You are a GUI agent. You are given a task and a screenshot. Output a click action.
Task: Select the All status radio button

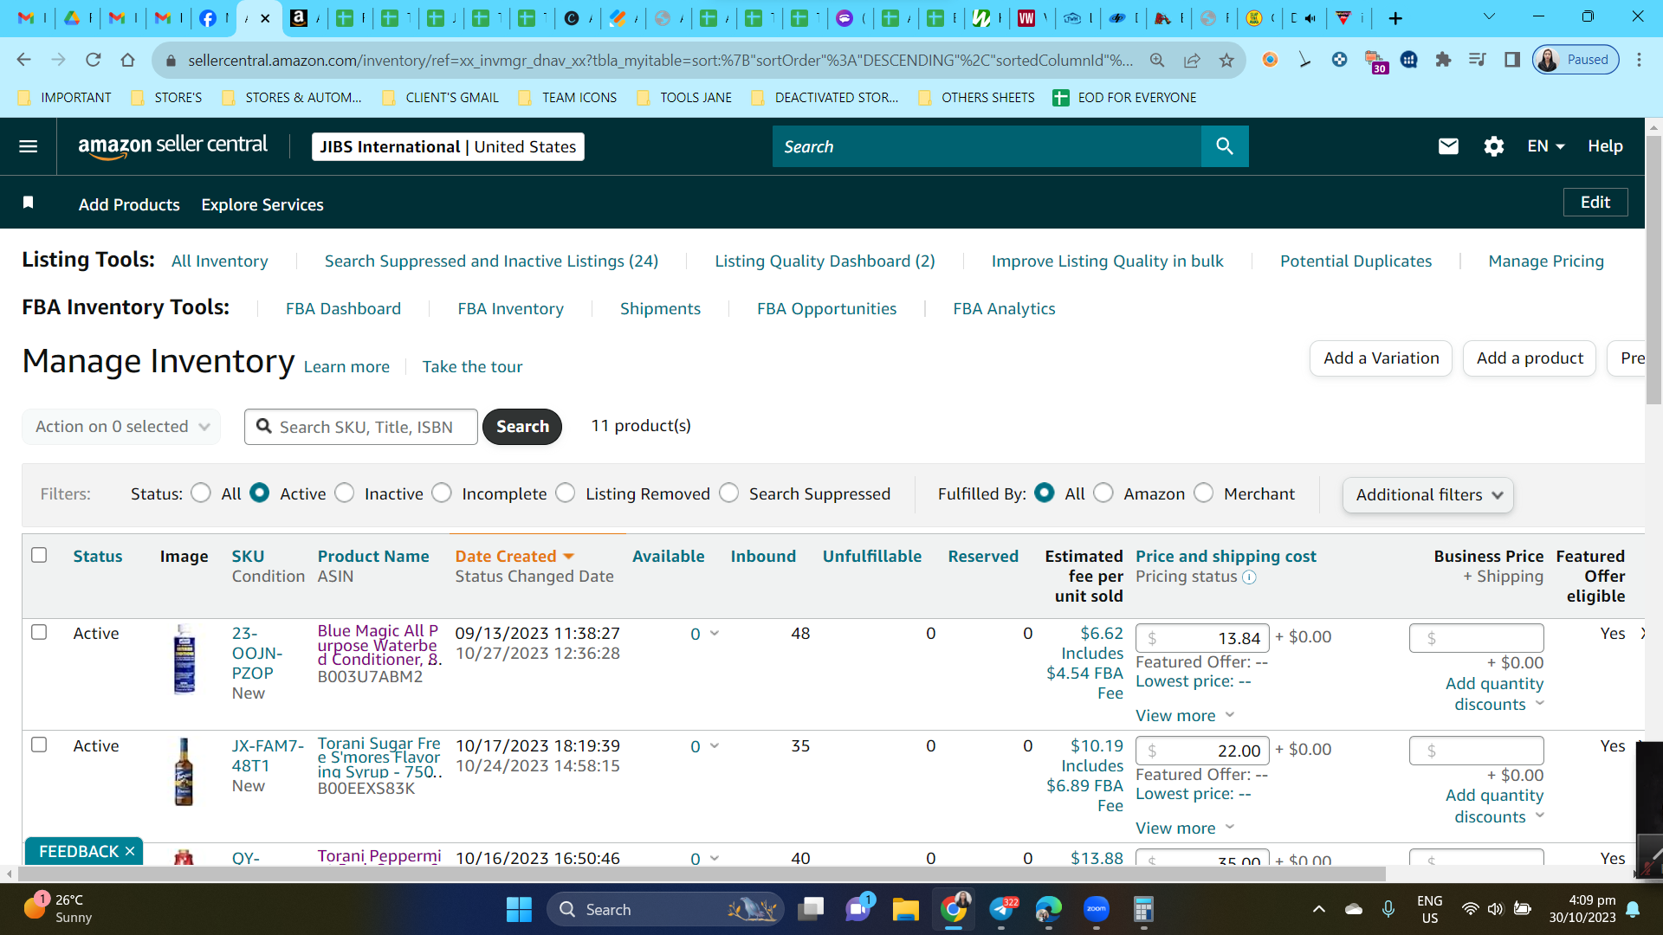coord(201,493)
